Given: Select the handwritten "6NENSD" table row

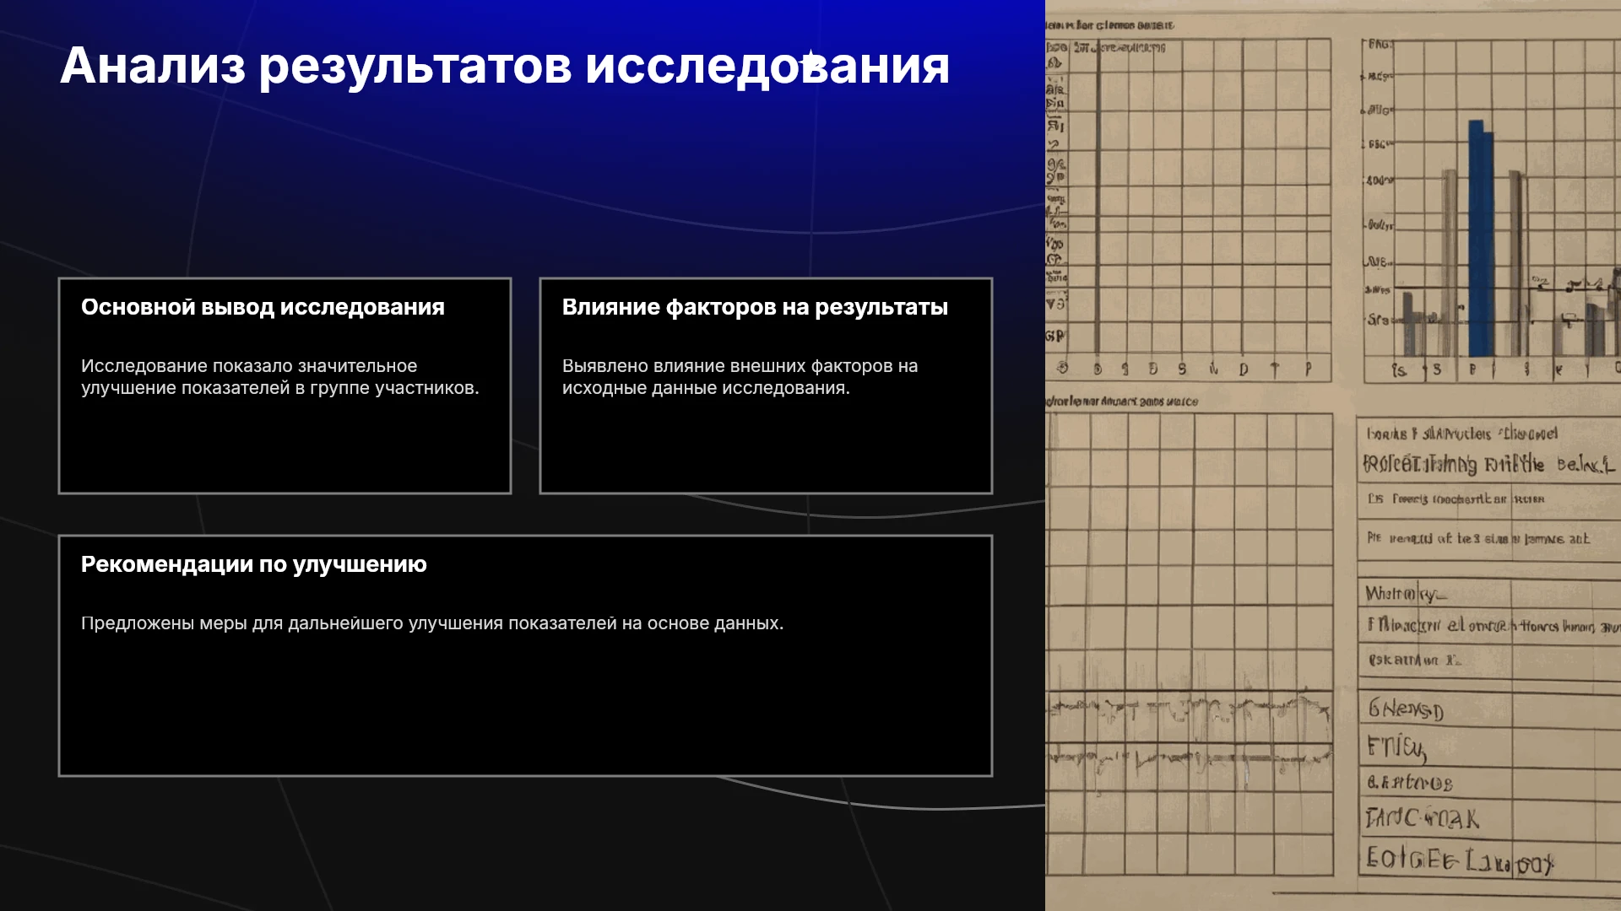Looking at the screenshot, I should (1406, 709).
